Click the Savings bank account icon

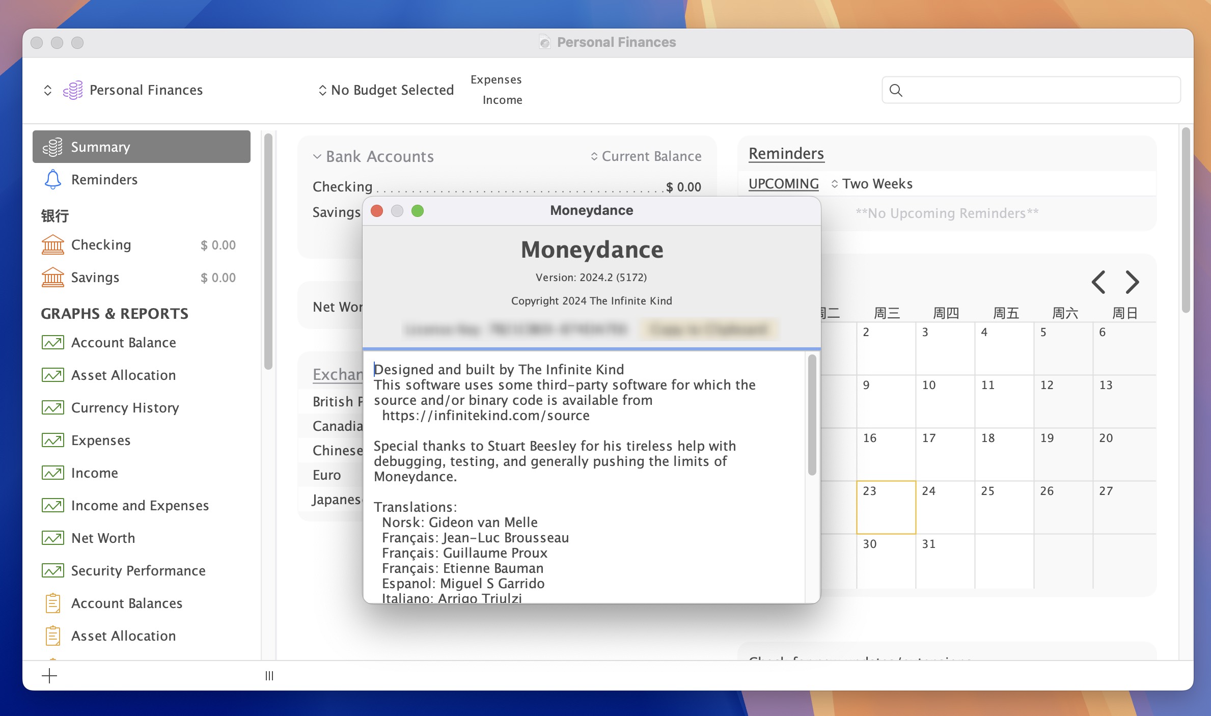tap(53, 277)
